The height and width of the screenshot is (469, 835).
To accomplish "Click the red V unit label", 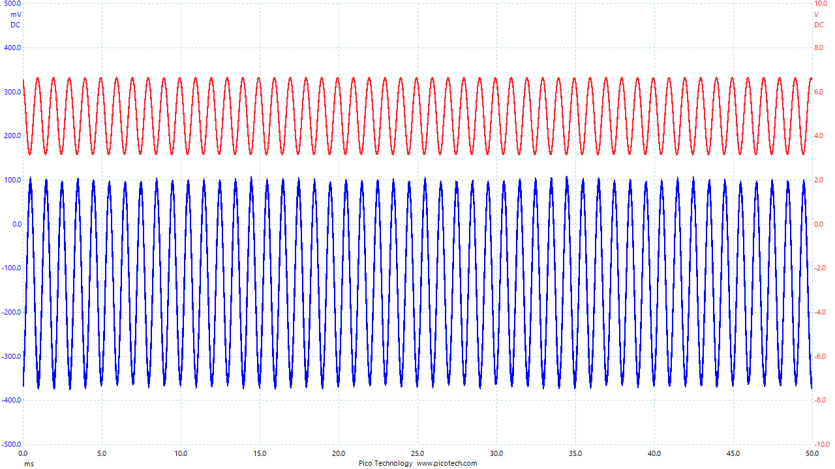I will [816, 14].
